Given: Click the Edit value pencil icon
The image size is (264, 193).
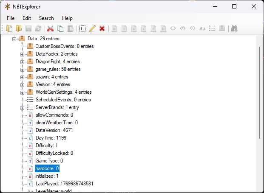Looking at the screenshot, I should (x=92, y=28).
